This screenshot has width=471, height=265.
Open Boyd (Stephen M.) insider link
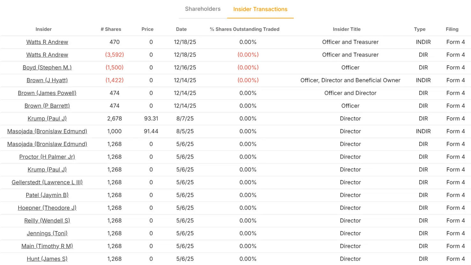[47, 68]
